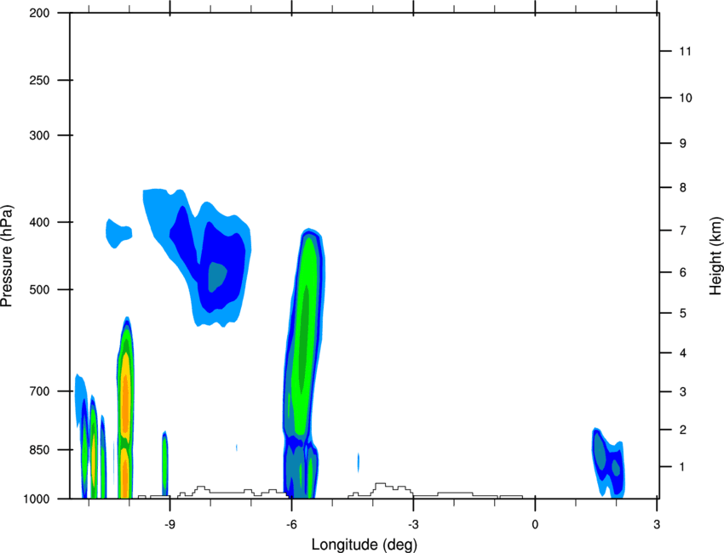Click pressure tick label 250
The image size is (724, 553).
pyautogui.click(x=39, y=80)
